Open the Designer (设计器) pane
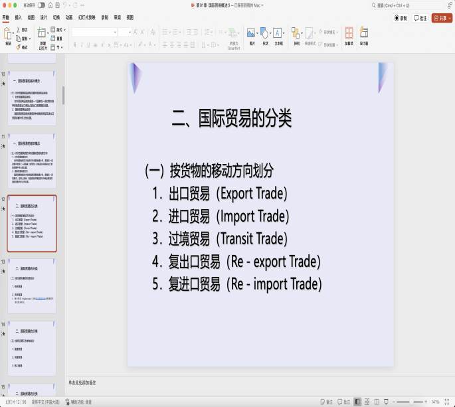Image resolution: width=455 pixels, height=407 pixels. [364, 33]
